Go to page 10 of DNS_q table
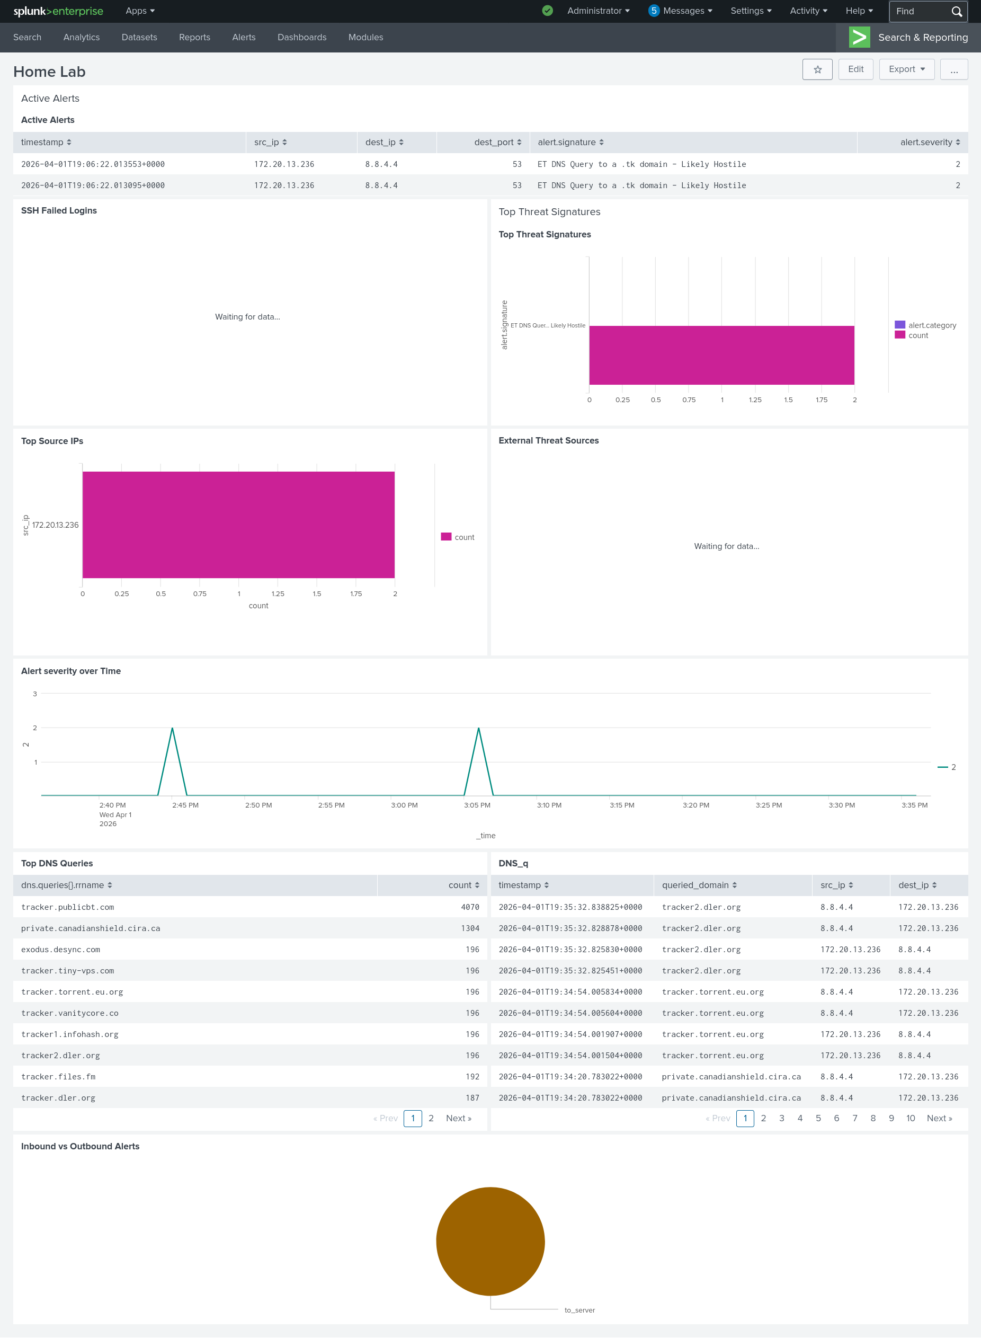981x1338 pixels. point(911,1118)
